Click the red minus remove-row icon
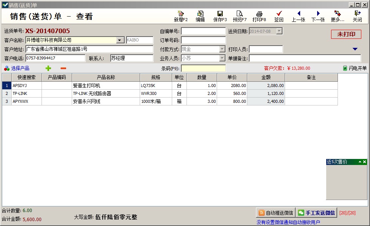Image resolution: width=370 pixels, height=226 pixels. (x=63, y=68)
